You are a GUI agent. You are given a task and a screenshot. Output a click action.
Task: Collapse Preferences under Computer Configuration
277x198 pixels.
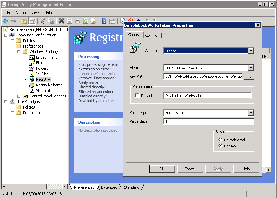(12, 46)
